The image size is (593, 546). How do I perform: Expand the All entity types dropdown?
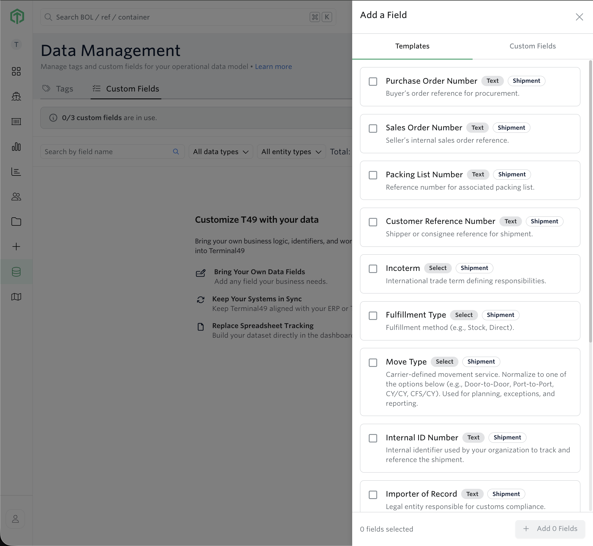click(x=291, y=152)
